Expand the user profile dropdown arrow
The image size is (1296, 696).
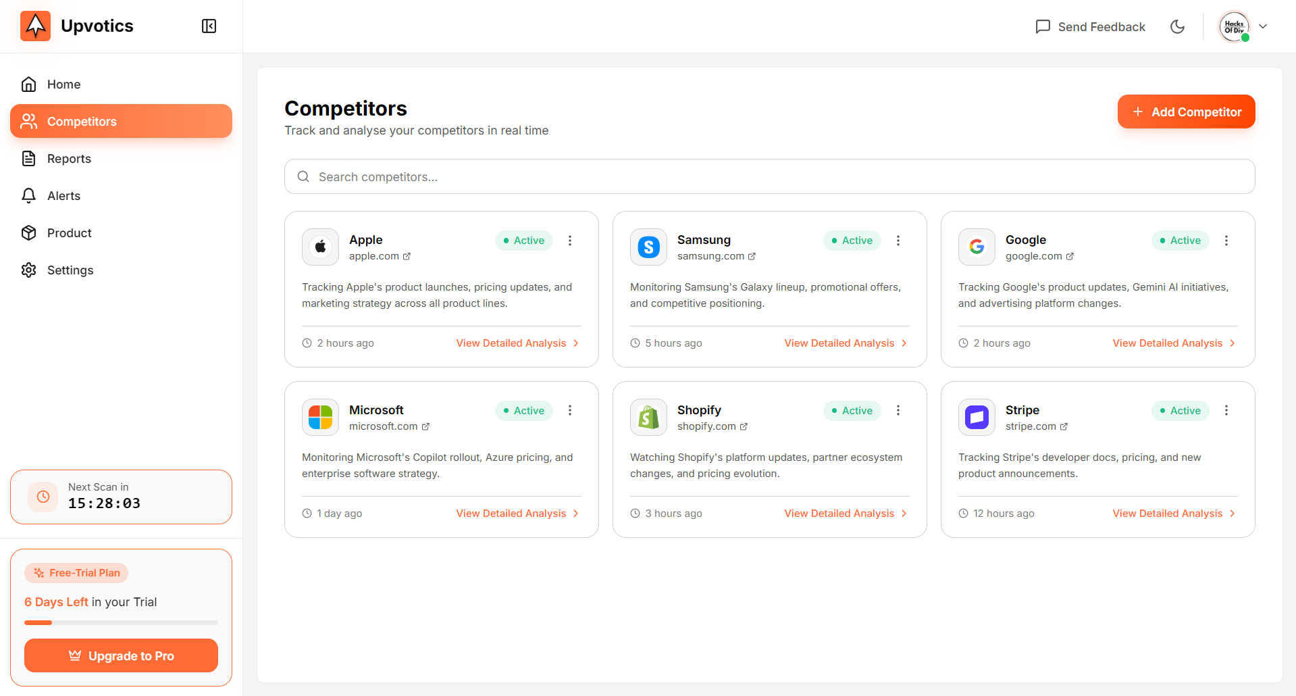tap(1263, 26)
